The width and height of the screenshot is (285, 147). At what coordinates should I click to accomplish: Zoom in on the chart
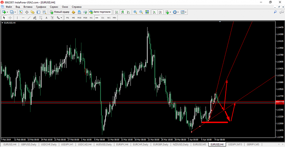pos(135,12)
